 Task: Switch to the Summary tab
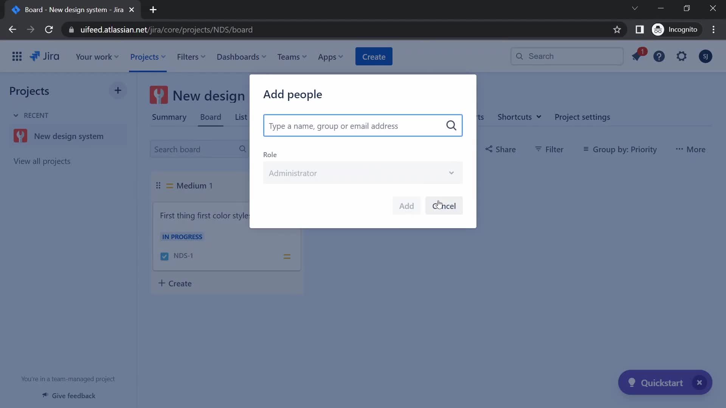point(169,117)
